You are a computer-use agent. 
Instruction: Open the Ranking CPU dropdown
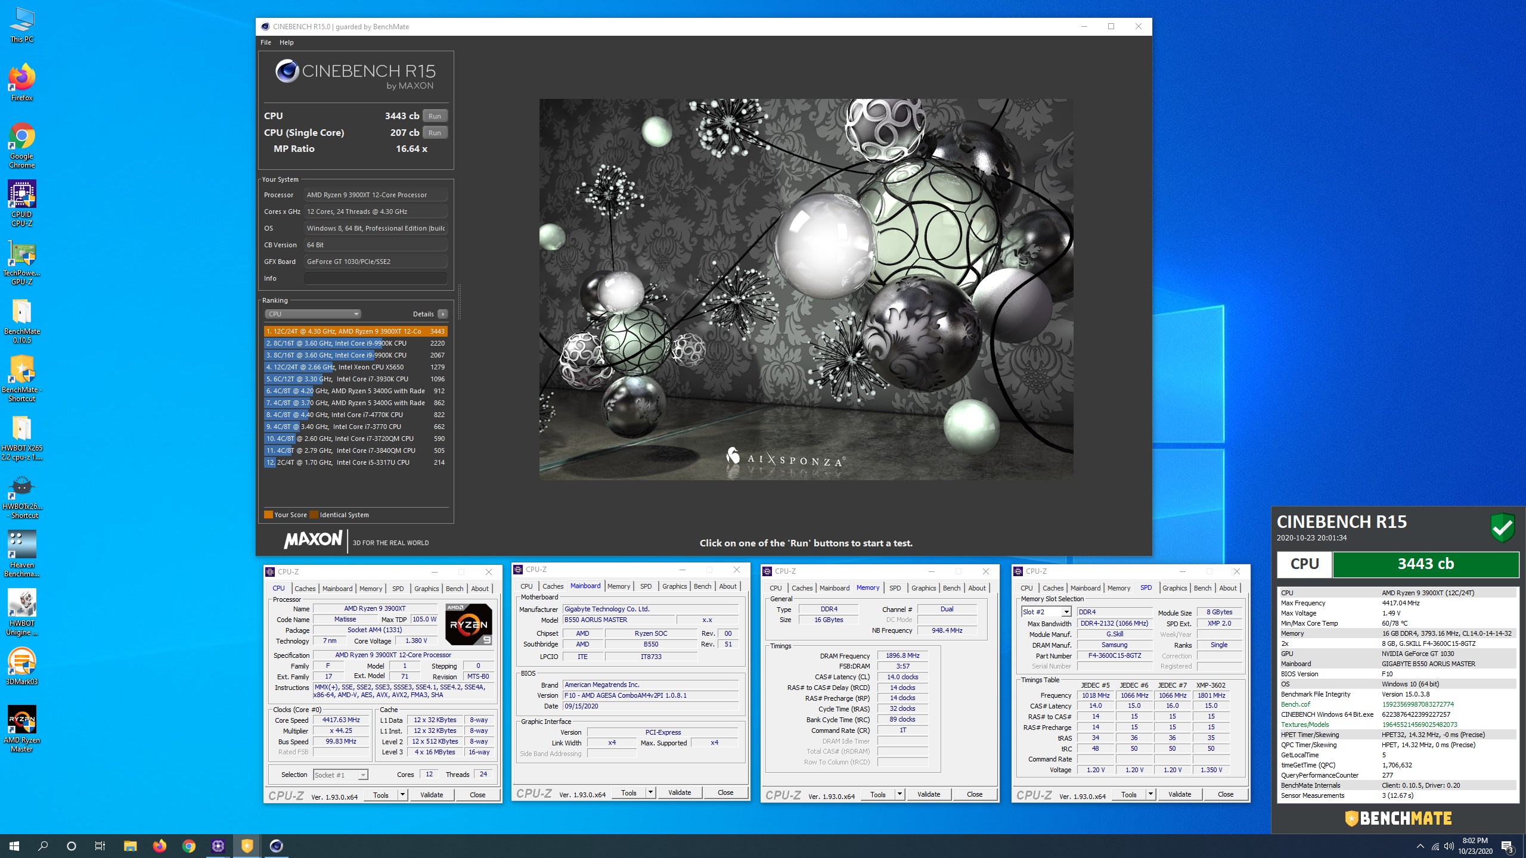coord(313,314)
